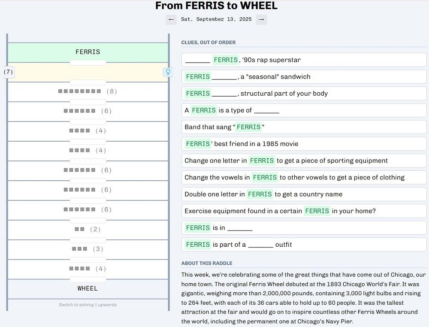429x327 pixels.
Task: Click the 'FERRIS is in' clue
Action: (x=304, y=227)
